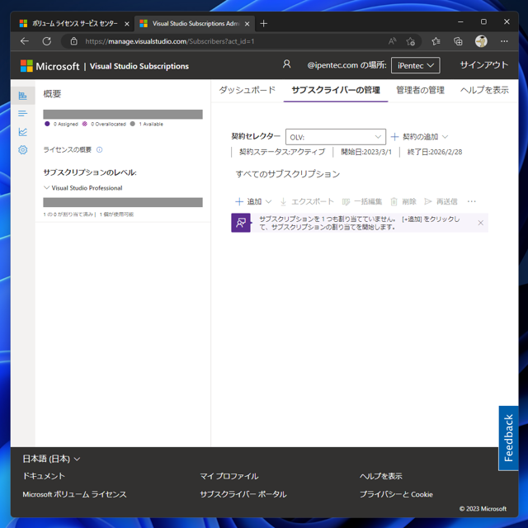The image size is (528, 528).
Task: Click the ライセンスの概要 label
Action: [x=68, y=149]
